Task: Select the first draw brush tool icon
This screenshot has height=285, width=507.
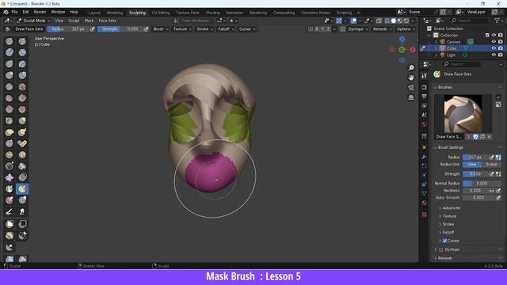Action: click(x=9, y=41)
